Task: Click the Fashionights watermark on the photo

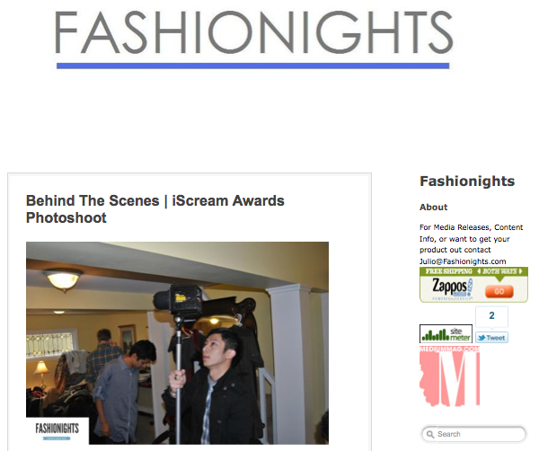Action: (57, 430)
